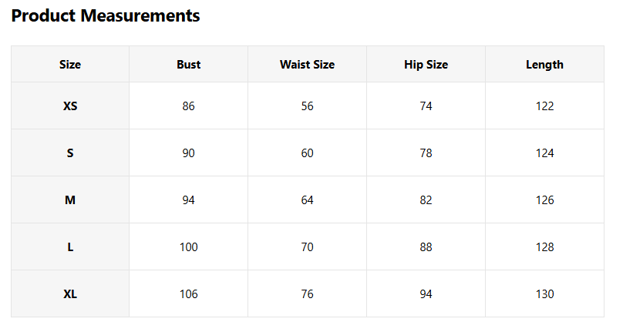
Task: Click the L length value 128
Action: pyautogui.click(x=544, y=247)
